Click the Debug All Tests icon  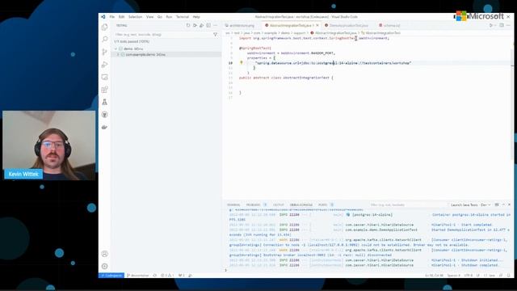point(201,25)
